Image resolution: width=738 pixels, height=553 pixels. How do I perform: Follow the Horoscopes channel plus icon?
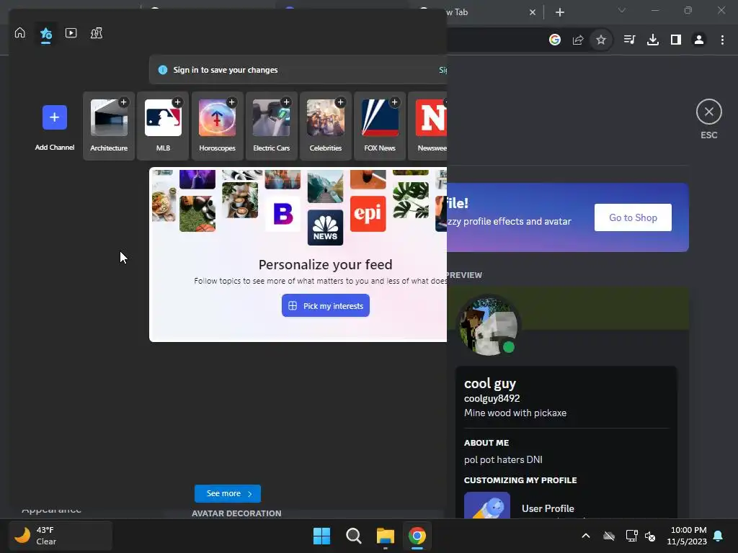tap(231, 102)
